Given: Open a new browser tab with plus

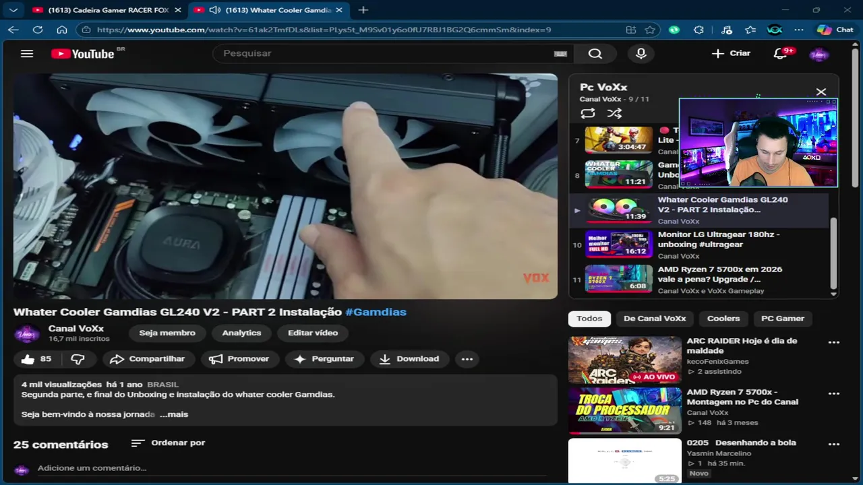Looking at the screenshot, I should click(x=363, y=10).
